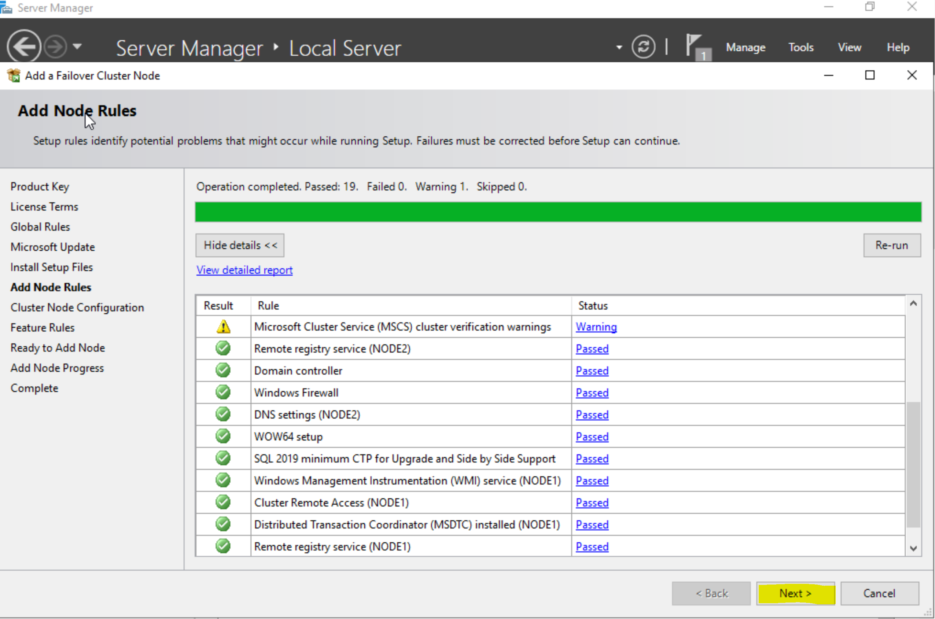Click the Add a Failover Cluster Node title icon

click(x=14, y=75)
